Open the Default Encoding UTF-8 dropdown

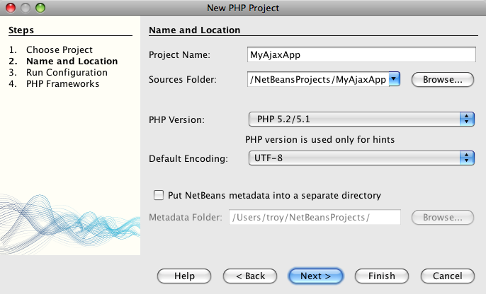click(x=467, y=159)
